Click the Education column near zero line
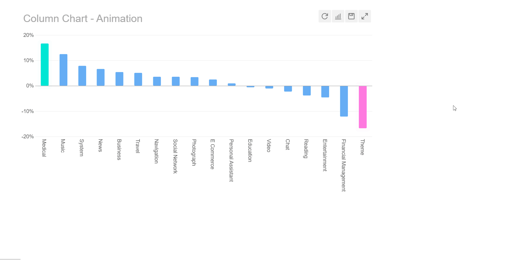527x260 pixels. point(250,87)
